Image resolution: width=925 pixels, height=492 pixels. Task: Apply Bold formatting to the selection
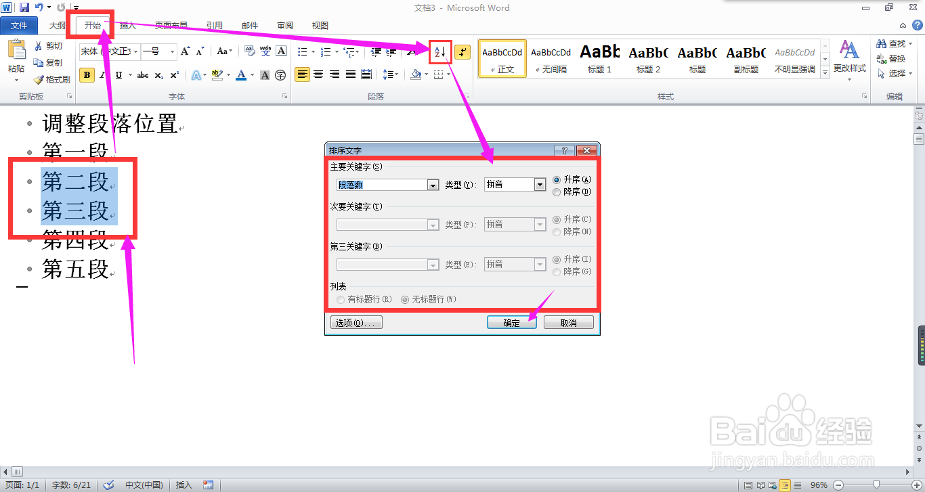pos(87,74)
